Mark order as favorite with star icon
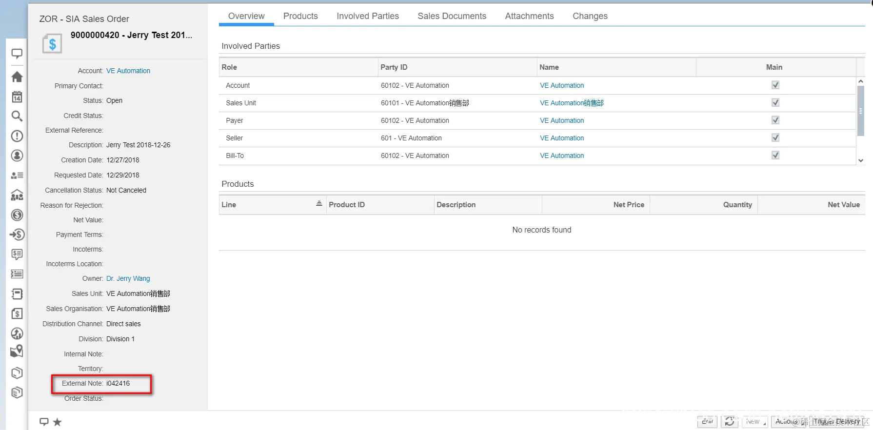Screen dimensions: 873x430 click(x=58, y=422)
